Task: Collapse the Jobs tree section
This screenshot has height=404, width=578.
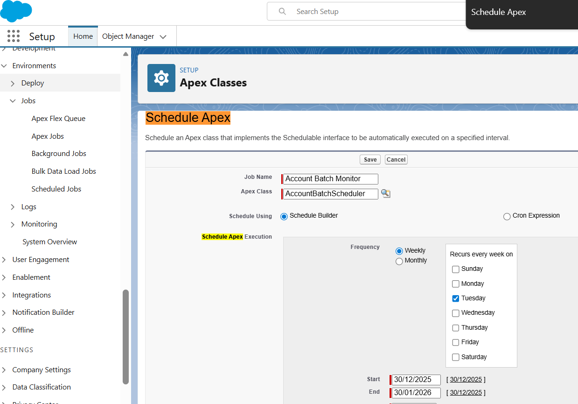Action: [13, 101]
